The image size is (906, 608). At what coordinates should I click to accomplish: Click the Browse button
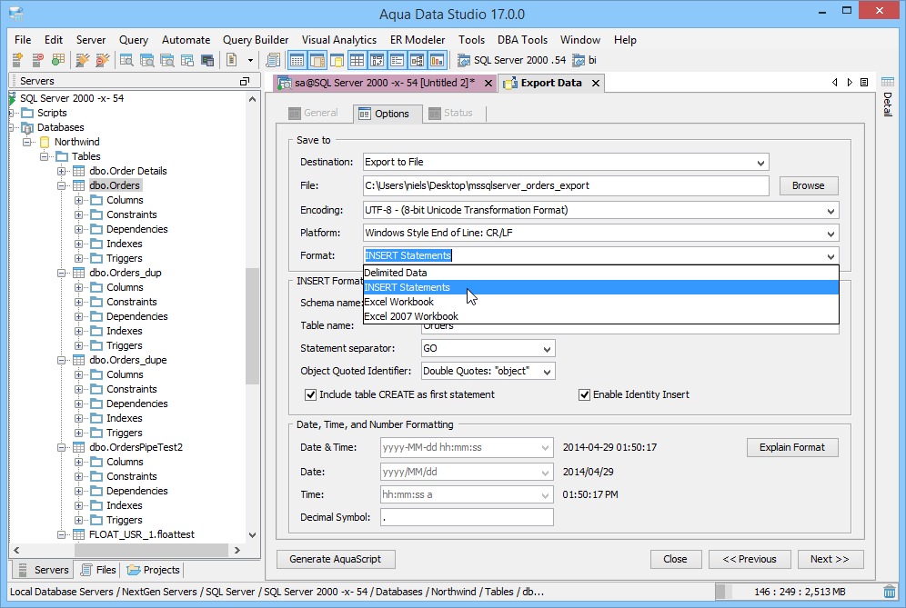[809, 185]
